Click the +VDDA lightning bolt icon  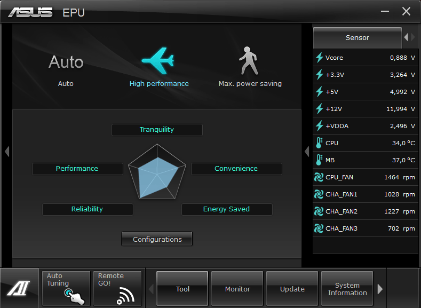[x=319, y=126]
